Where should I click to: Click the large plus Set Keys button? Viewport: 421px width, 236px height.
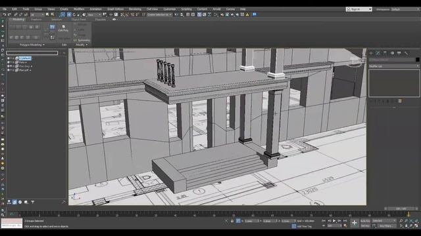coord(354,223)
